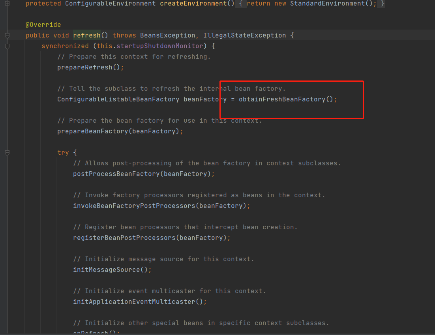
Task: Click the ConfigurableListableBeanFactory type name
Action: (118, 99)
